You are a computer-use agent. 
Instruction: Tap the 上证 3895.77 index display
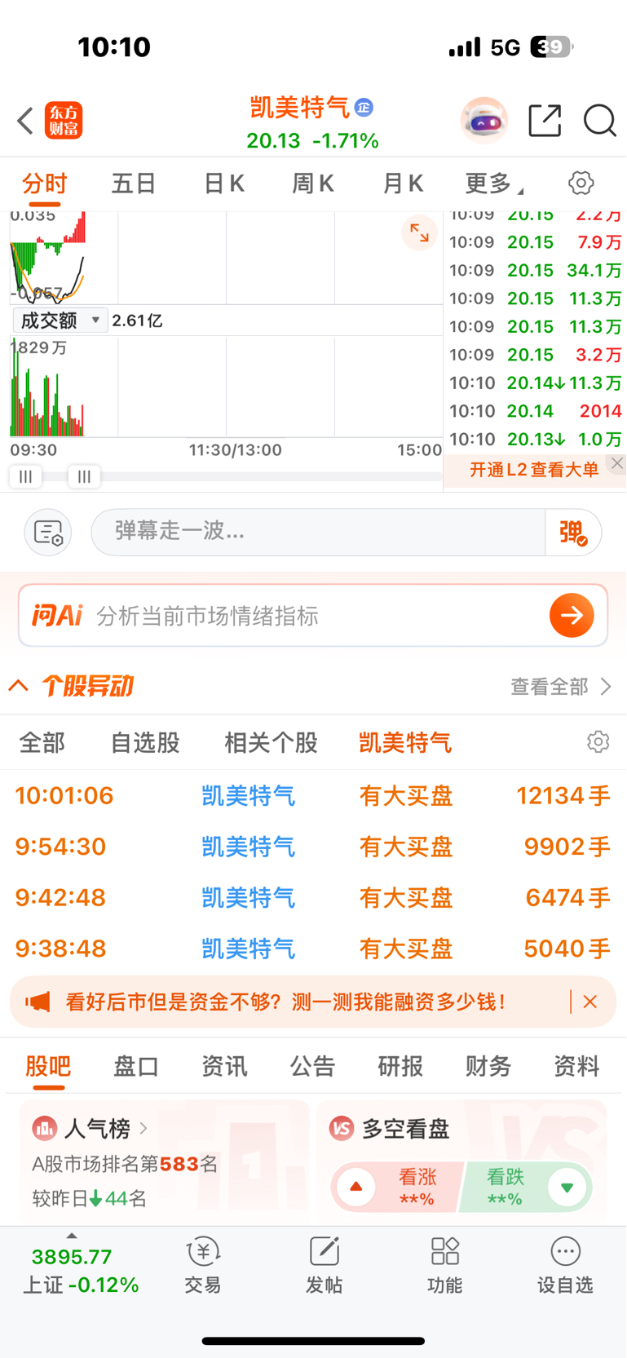point(81,1271)
